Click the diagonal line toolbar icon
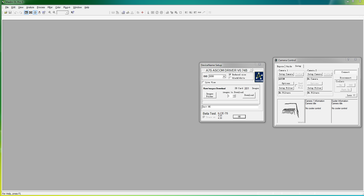Image resolution: width=364 pixels, height=196 pixels. point(204,12)
